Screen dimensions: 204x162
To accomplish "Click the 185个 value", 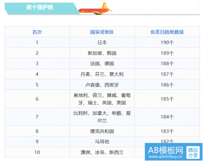I will [x=167, y=99].
